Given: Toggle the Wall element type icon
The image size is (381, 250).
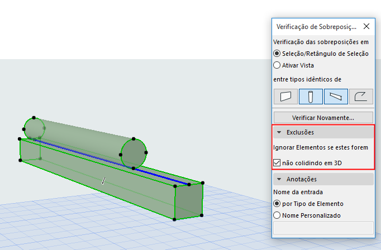Looking at the screenshot, I should coord(285,97).
